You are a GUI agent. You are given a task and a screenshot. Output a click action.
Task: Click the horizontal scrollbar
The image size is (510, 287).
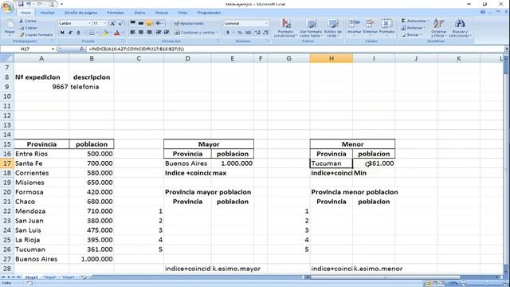[386, 277]
